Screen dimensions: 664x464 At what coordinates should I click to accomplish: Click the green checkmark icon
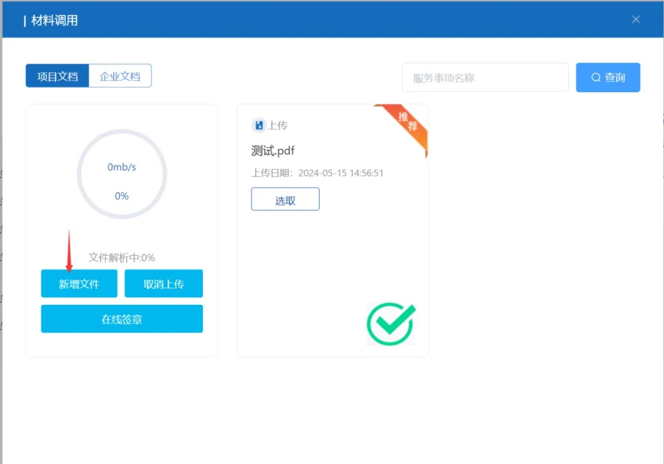tap(391, 323)
